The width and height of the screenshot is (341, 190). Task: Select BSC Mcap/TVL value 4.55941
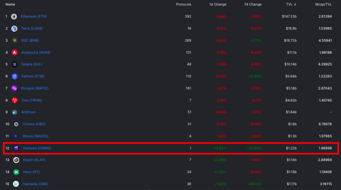(325, 40)
